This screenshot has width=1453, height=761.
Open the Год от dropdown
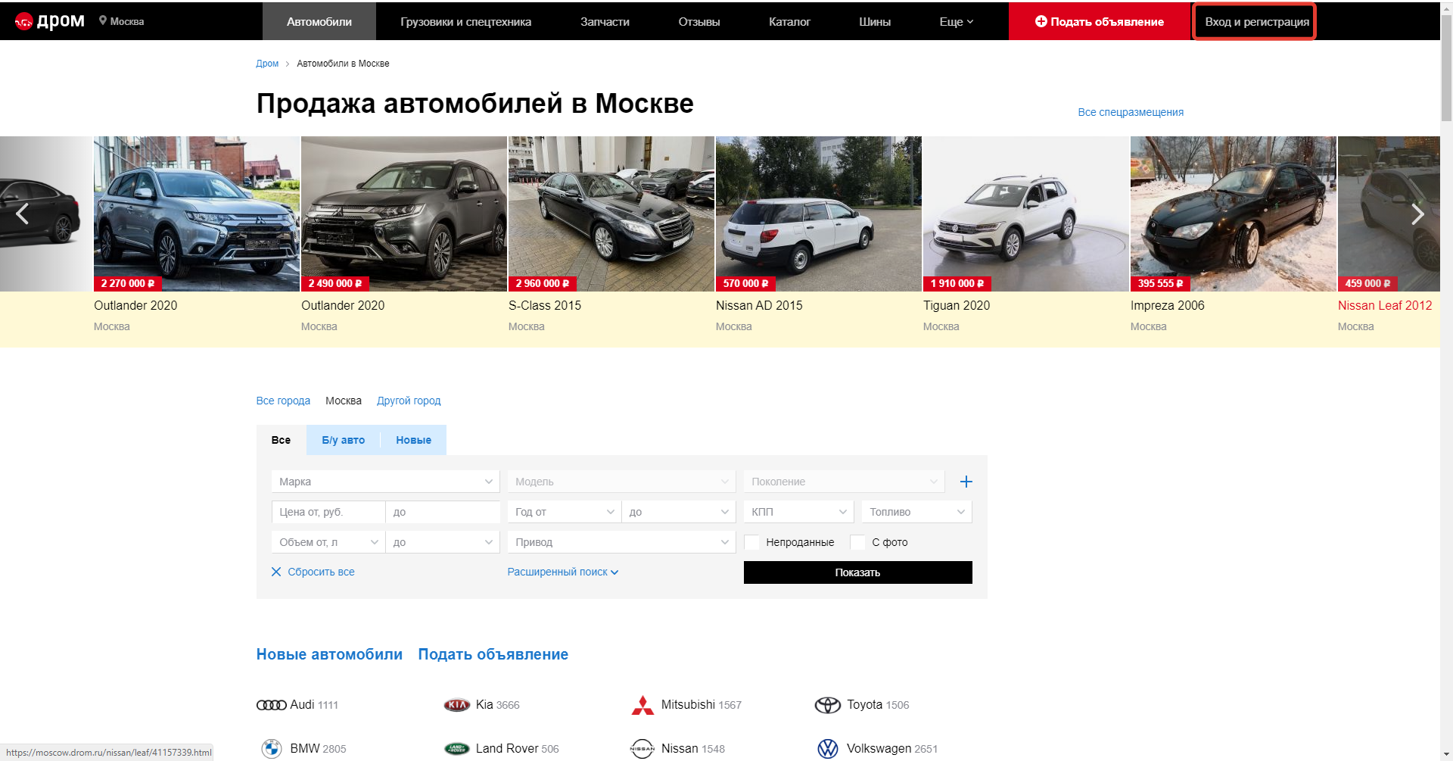point(565,512)
